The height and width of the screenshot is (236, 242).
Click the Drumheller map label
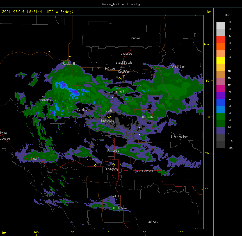pyautogui.click(x=179, y=136)
